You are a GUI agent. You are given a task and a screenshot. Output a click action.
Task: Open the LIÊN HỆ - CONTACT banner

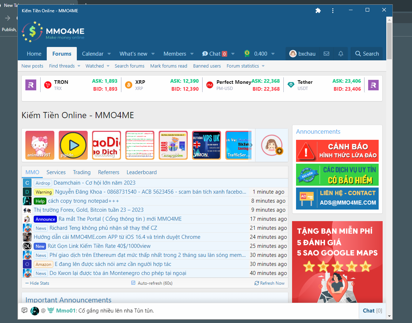click(337, 198)
